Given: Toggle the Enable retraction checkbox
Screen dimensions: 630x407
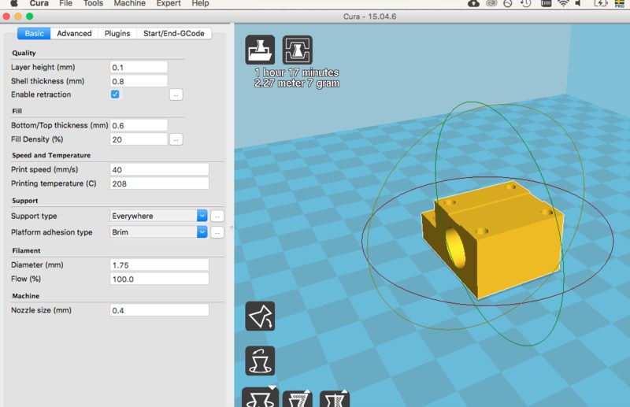Looking at the screenshot, I should click(115, 94).
